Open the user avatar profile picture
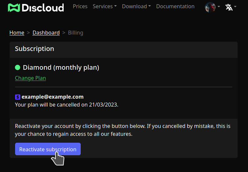Viewport: 248px width, 172px height. [210, 7]
